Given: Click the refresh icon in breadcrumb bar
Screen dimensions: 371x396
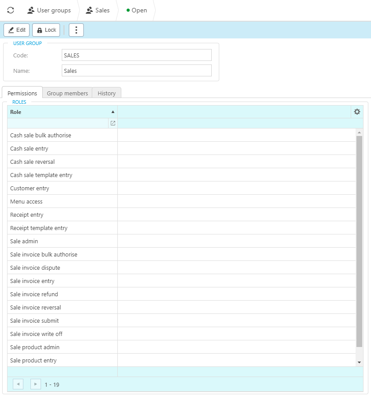Looking at the screenshot, I should point(11,10).
